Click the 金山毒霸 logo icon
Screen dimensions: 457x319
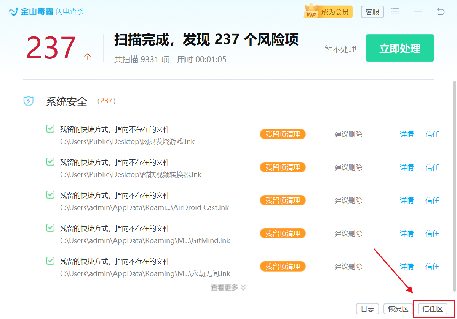[x=14, y=12]
